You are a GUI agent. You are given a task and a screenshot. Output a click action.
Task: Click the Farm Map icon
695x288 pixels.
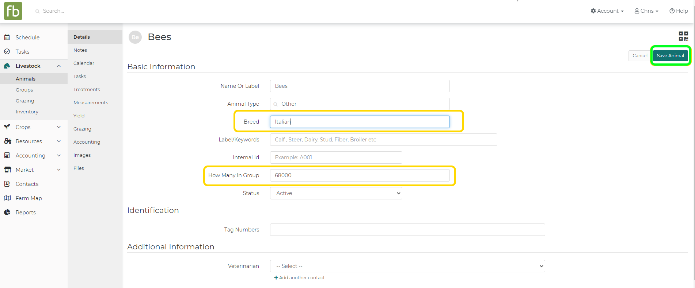click(x=7, y=198)
